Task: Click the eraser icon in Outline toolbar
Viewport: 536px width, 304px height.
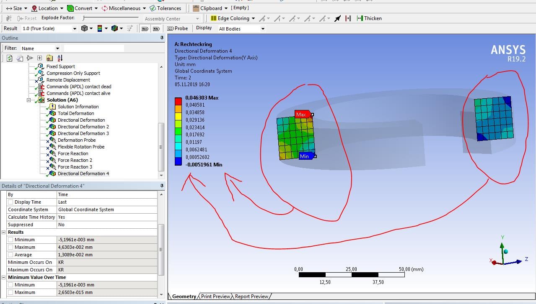Action: click(x=20, y=58)
